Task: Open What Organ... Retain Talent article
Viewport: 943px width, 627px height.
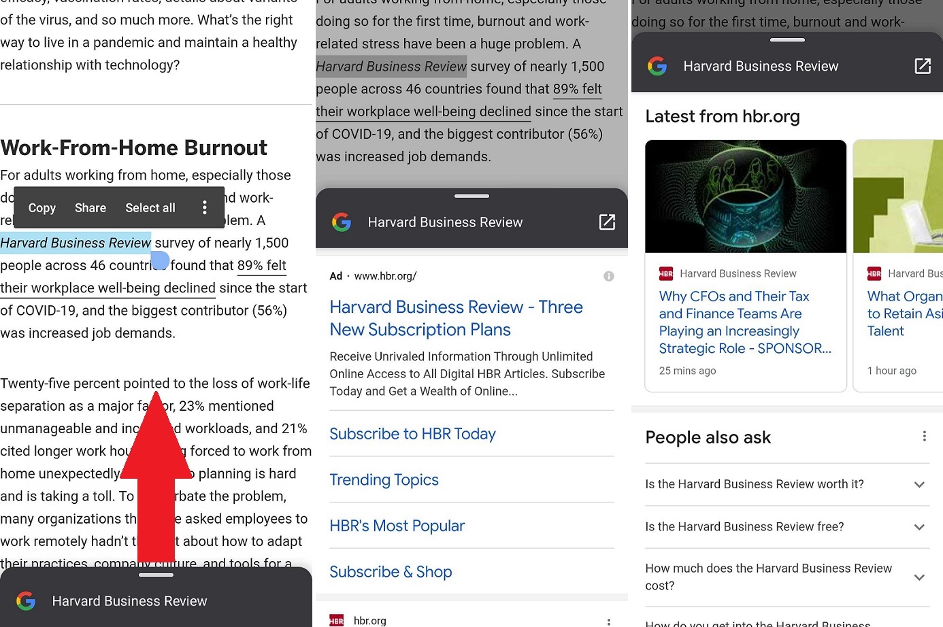Action: pos(905,313)
